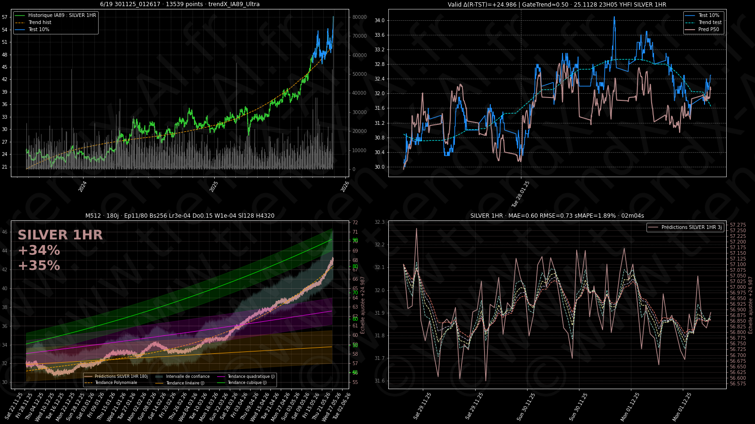The width and height of the screenshot is (755, 424).
Task: Click the 'Valid Δ(R-TST)=+24.986' chart title
Action: coord(557,5)
